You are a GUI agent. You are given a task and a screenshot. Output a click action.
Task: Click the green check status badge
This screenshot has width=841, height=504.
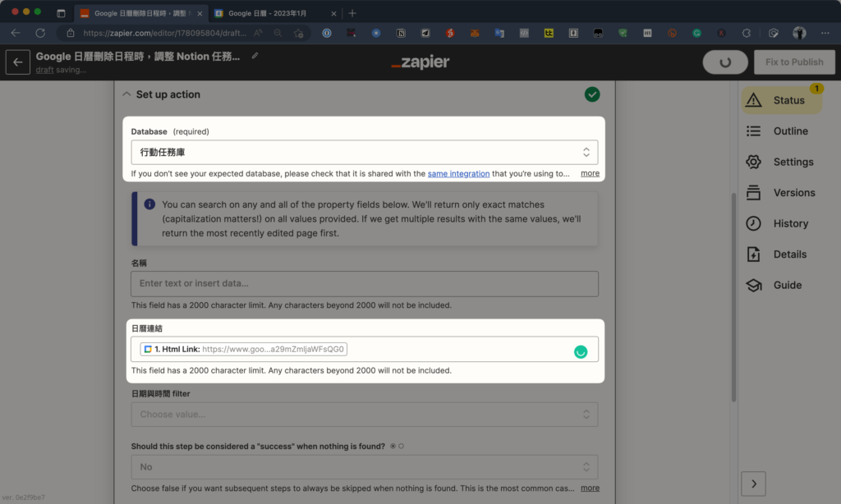[592, 94]
